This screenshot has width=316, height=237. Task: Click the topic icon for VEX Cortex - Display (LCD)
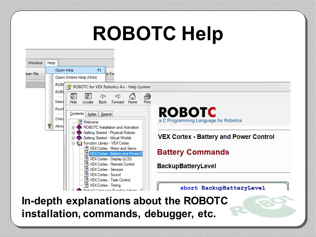pyautogui.click(x=86, y=159)
